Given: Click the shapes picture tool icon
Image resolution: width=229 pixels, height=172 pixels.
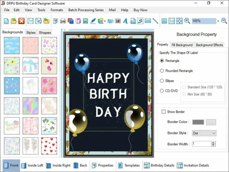Looking at the screenshot, I should tap(100, 21).
